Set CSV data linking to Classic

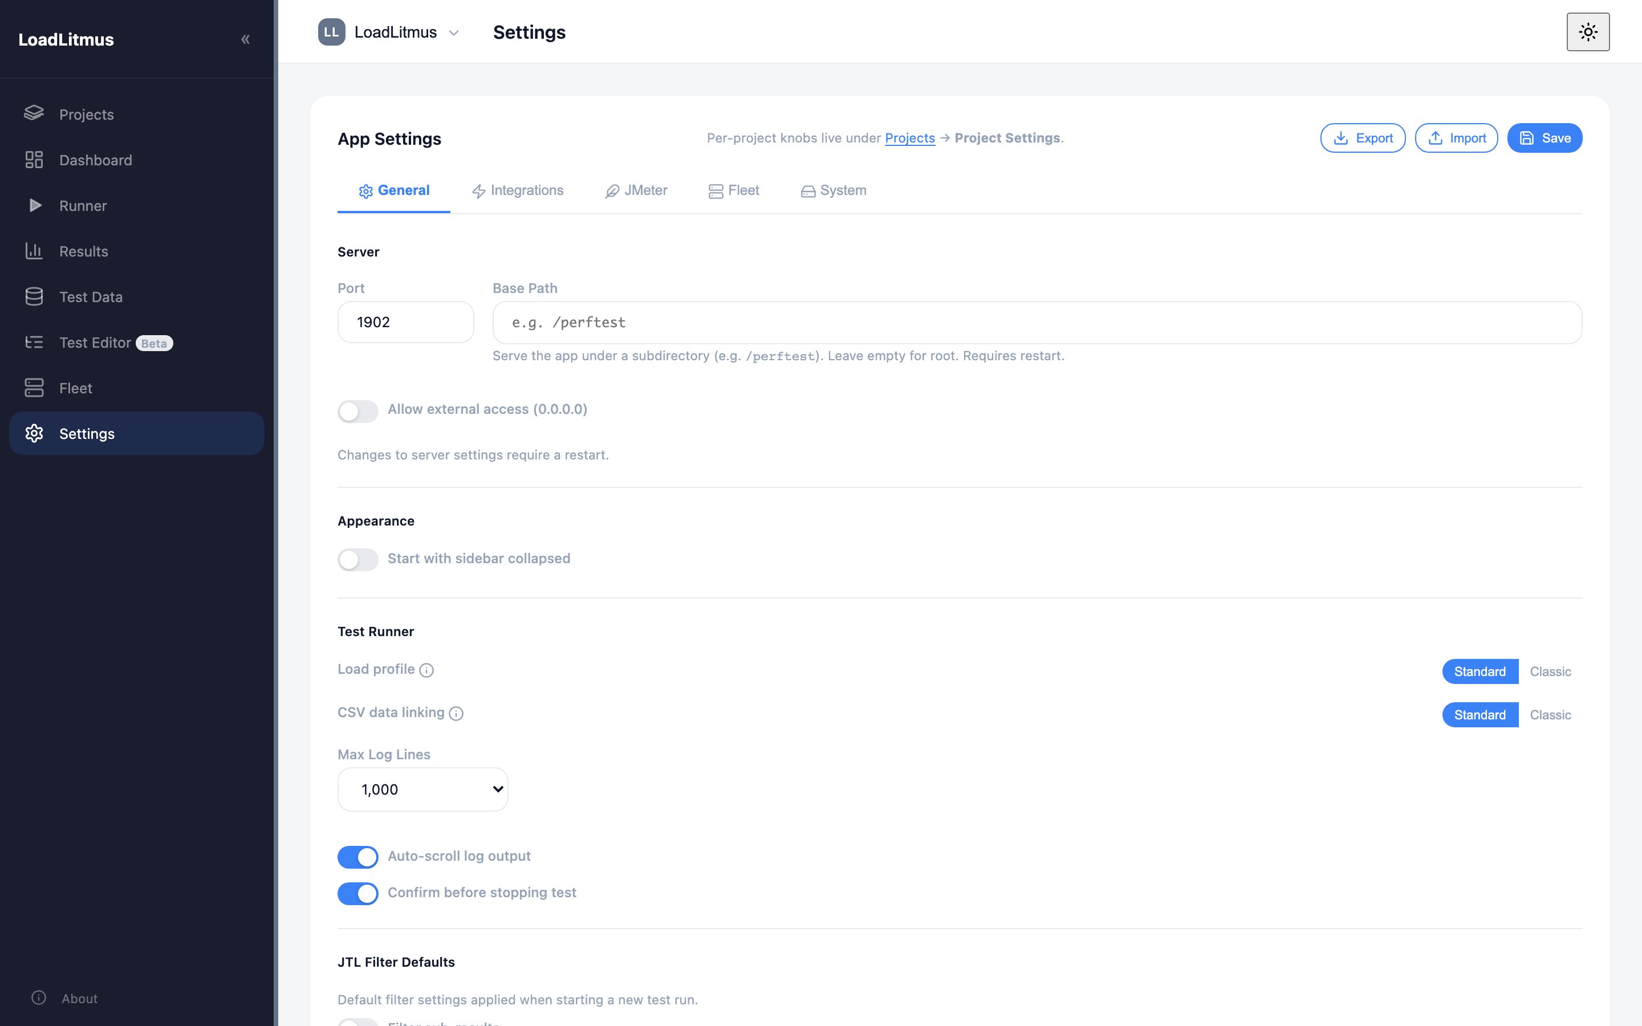click(1550, 715)
